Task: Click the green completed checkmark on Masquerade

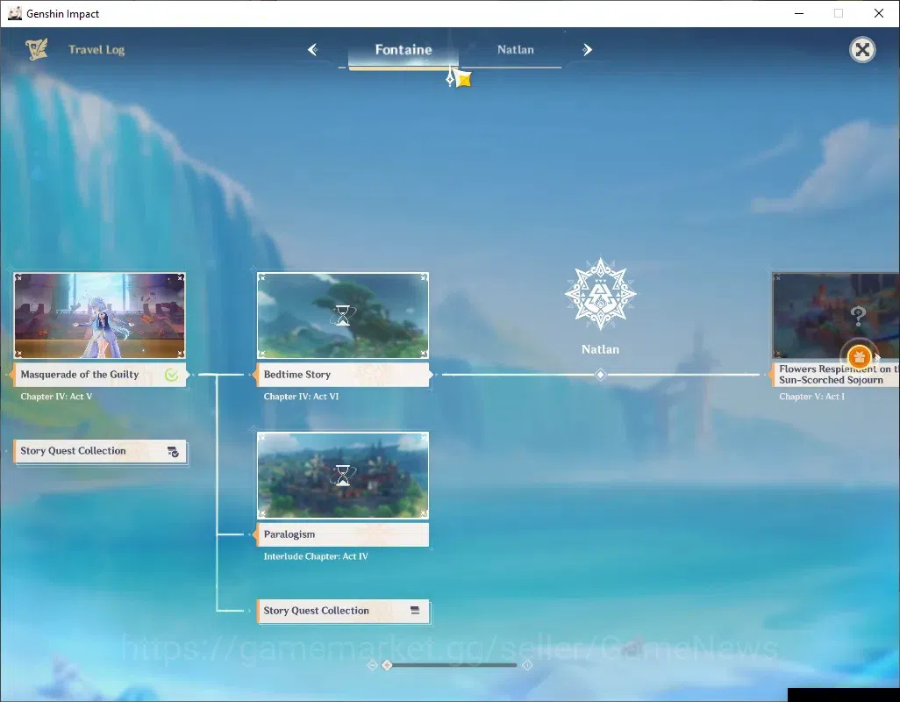Action: pyautogui.click(x=171, y=375)
